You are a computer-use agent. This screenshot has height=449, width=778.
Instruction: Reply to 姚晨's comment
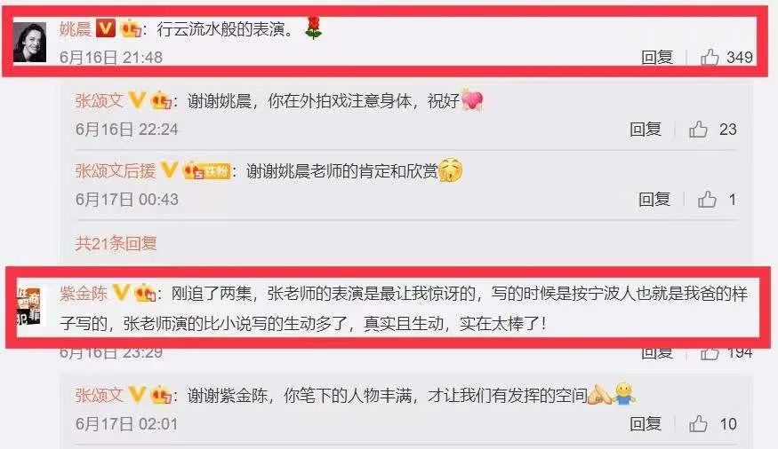point(656,58)
